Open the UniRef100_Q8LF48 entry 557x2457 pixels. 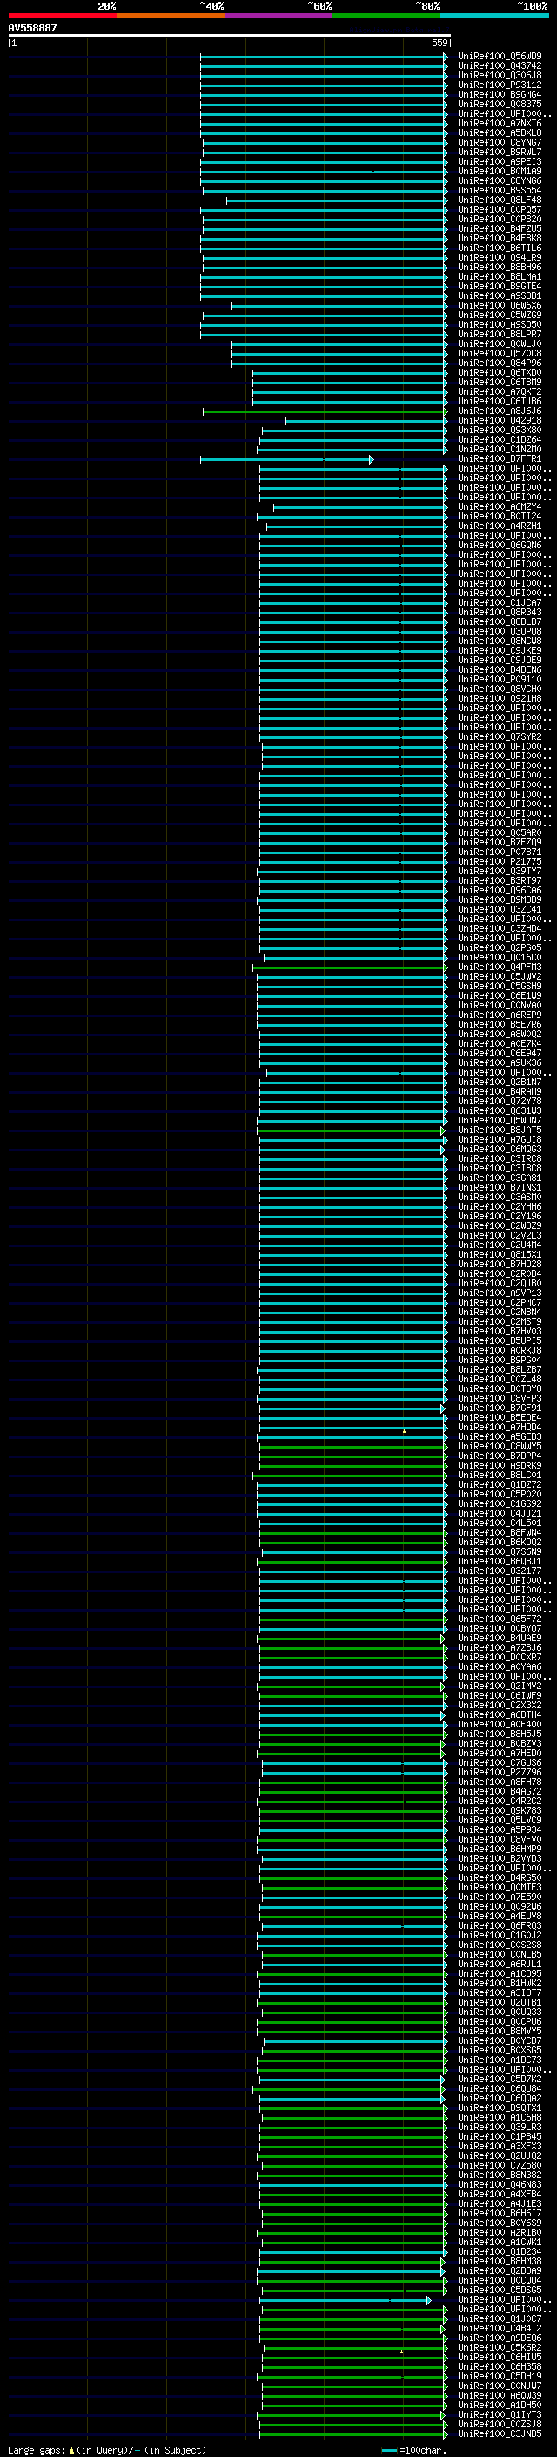tap(500, 200)
